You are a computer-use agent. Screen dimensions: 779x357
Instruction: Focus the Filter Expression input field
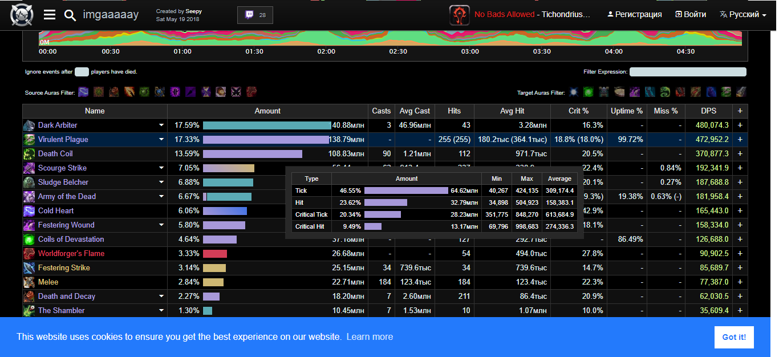[688, 72]
